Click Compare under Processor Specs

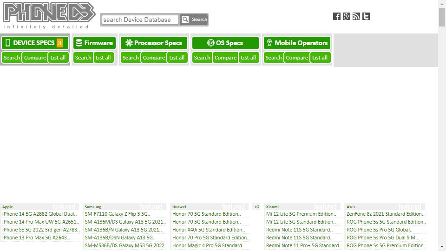point(154,58)
